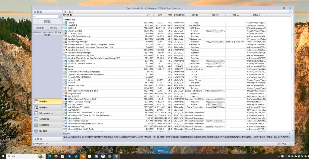
Task: Check the box for 123云盘
Action: (x=64, y=23)
